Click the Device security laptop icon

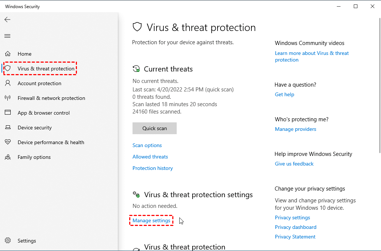click(8, 128)
